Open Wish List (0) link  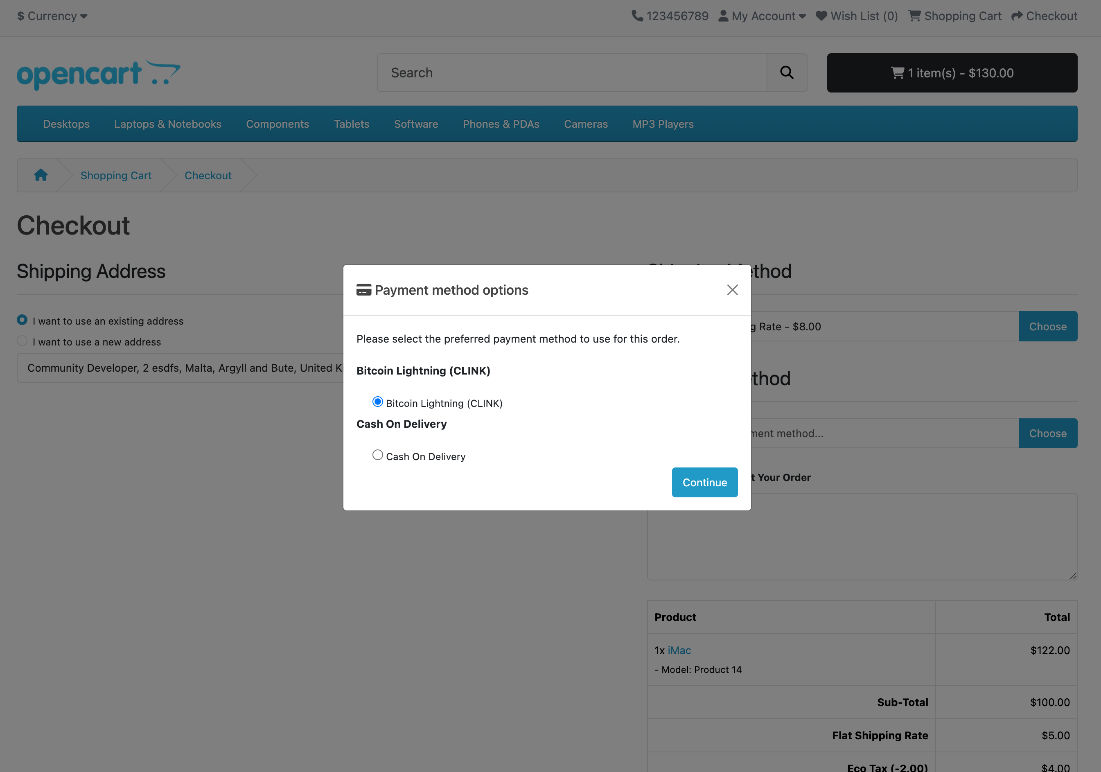(856, 16)
